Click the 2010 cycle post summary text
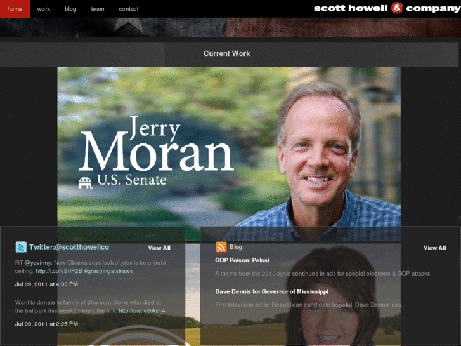 pyautogui.click(x=323, y=274)
